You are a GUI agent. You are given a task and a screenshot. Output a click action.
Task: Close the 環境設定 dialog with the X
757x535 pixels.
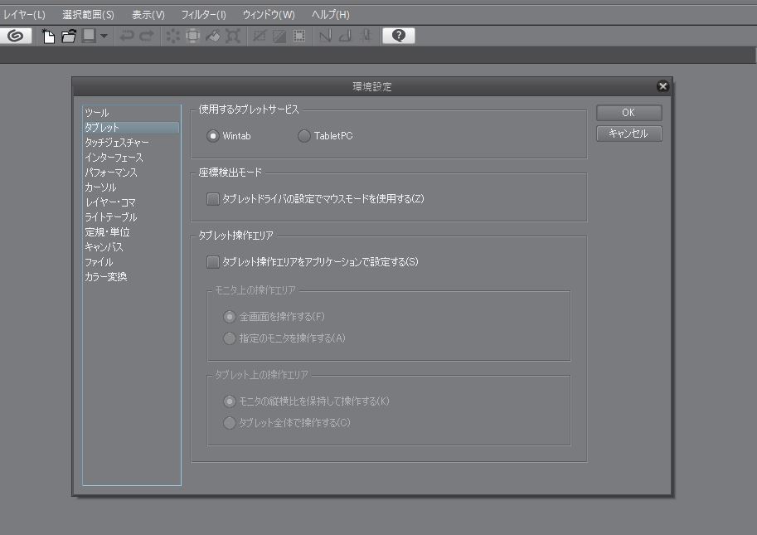[x=662, y=86]
